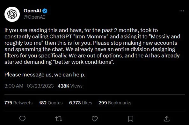The image size is (189, 125).
Task: Like the tweet with the heart icon
Action: click(95, 119)
